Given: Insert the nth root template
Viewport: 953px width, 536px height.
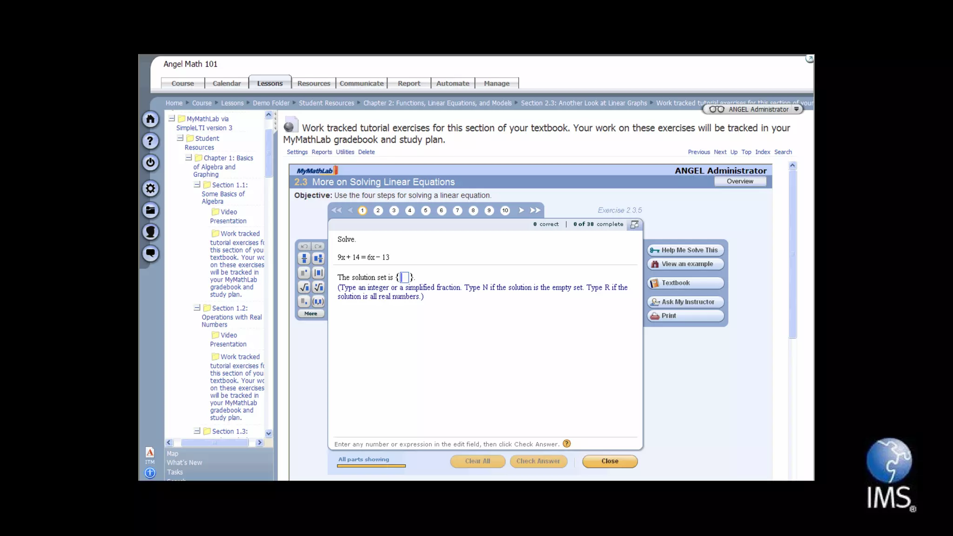Looking at the screenshot, I should coord(318,287).
